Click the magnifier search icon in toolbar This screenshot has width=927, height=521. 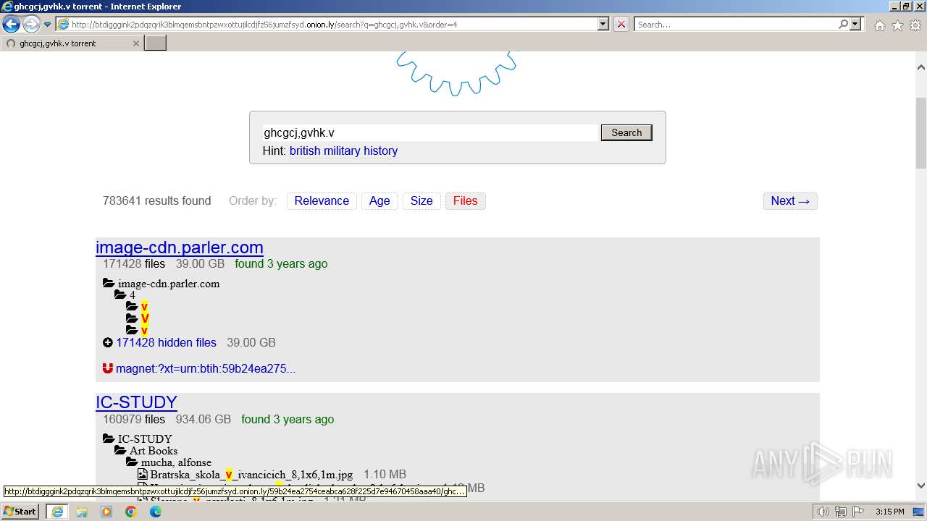pos(843,24)
